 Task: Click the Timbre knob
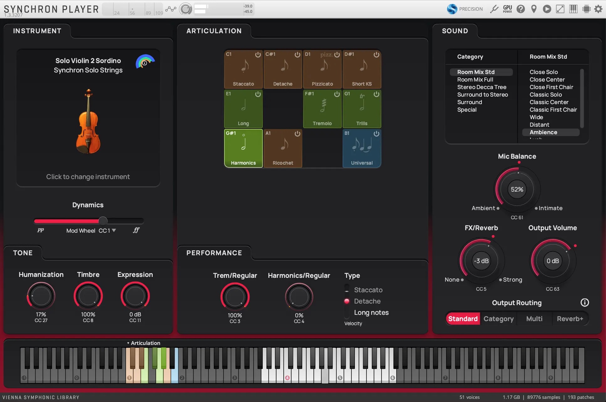click(88, 296)
